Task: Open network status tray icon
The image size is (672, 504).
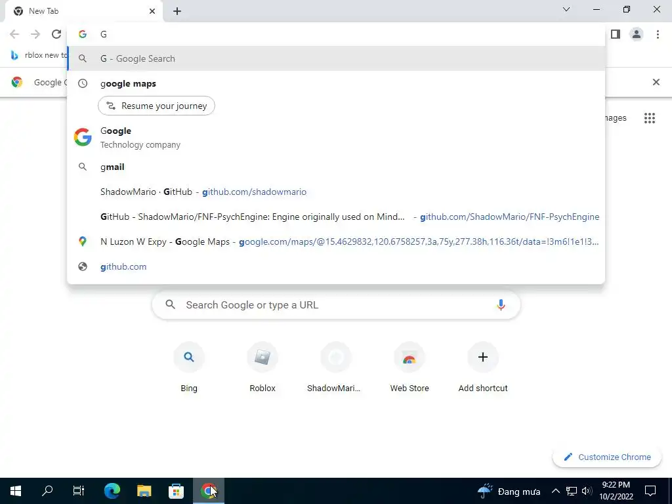Action: coord(572,491)
